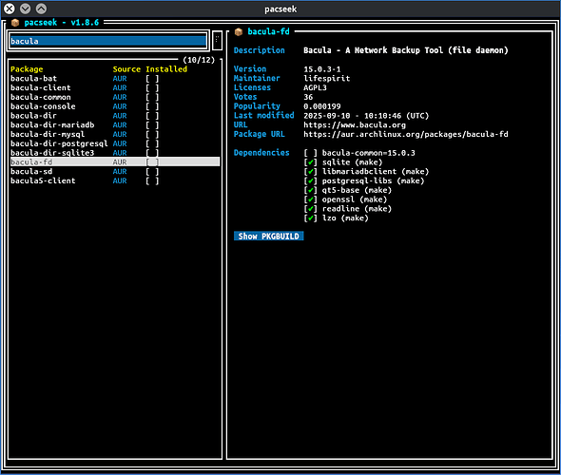561x475 pixels.
Task: Toggle installed checkbox for bacula-sd
Action: click(152, 172)
